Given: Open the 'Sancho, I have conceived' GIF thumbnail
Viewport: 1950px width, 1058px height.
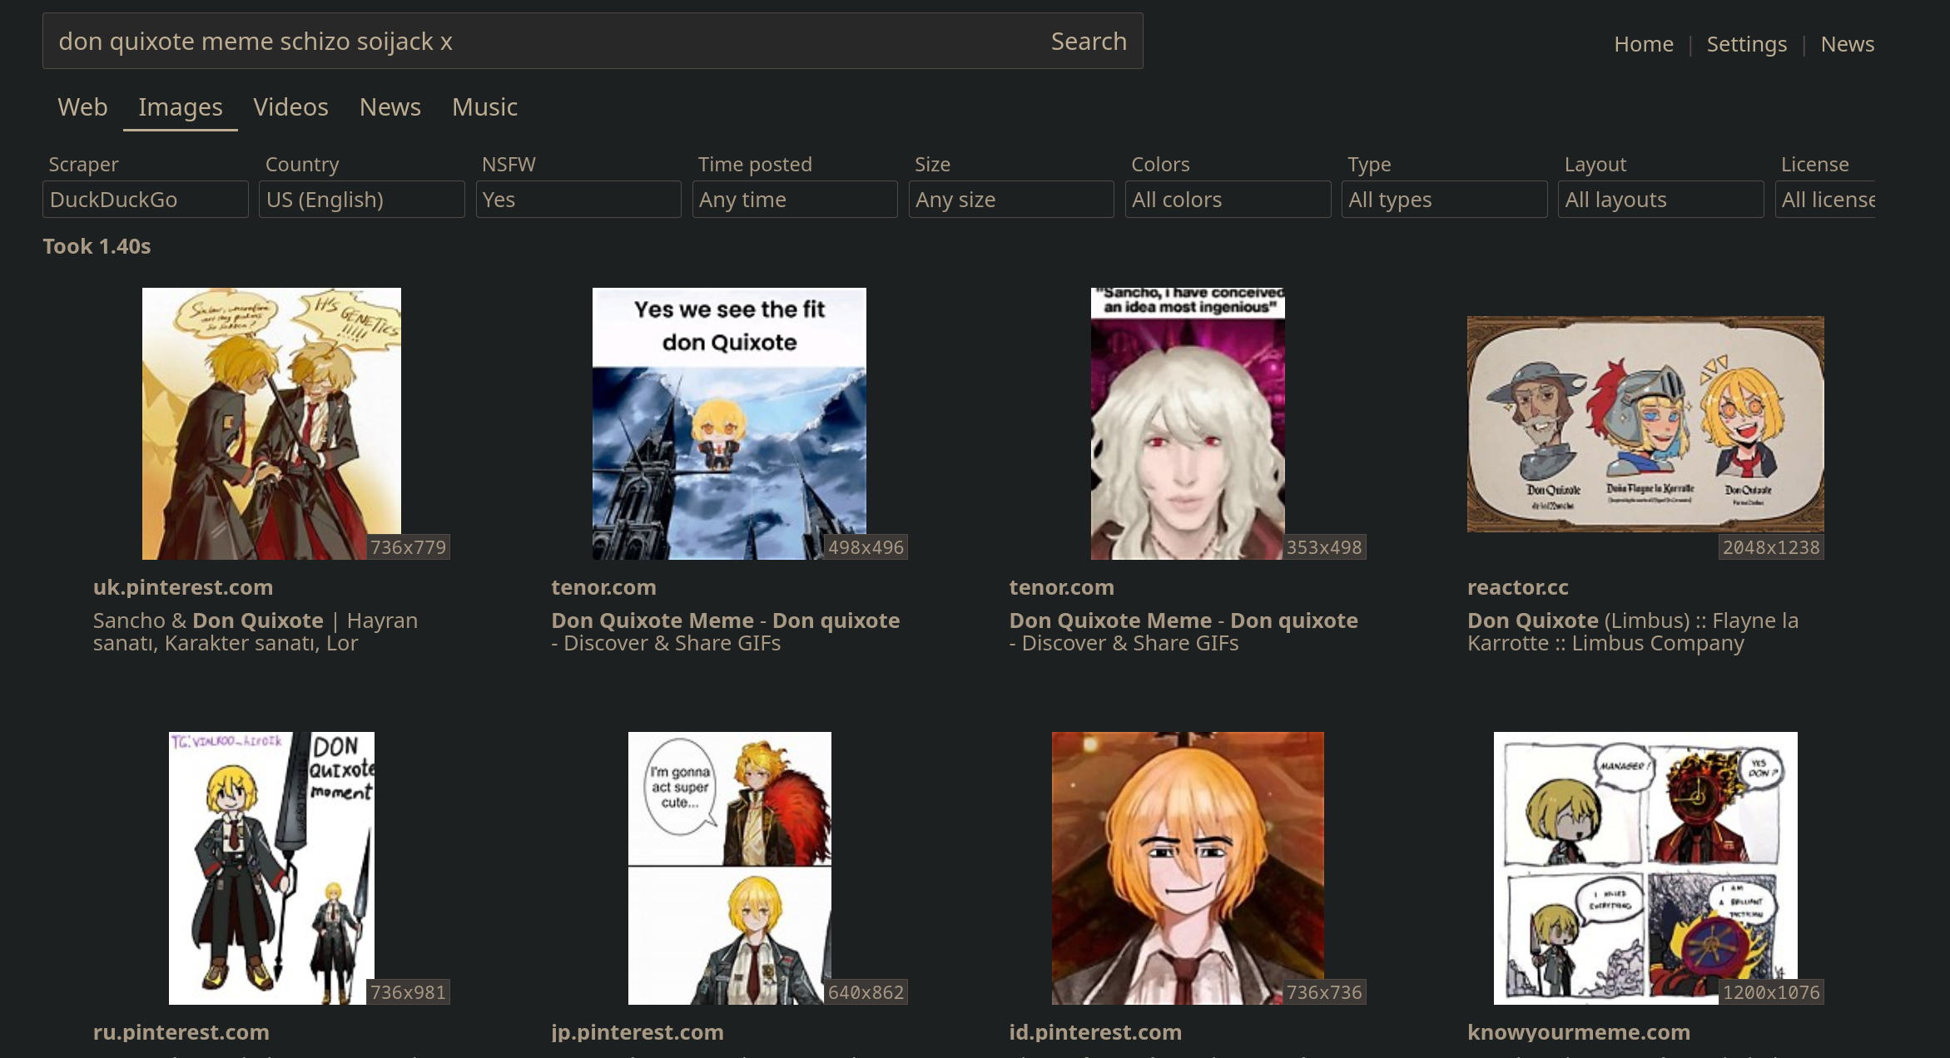Looking at the screenshot, I should tap(1188, 423).
